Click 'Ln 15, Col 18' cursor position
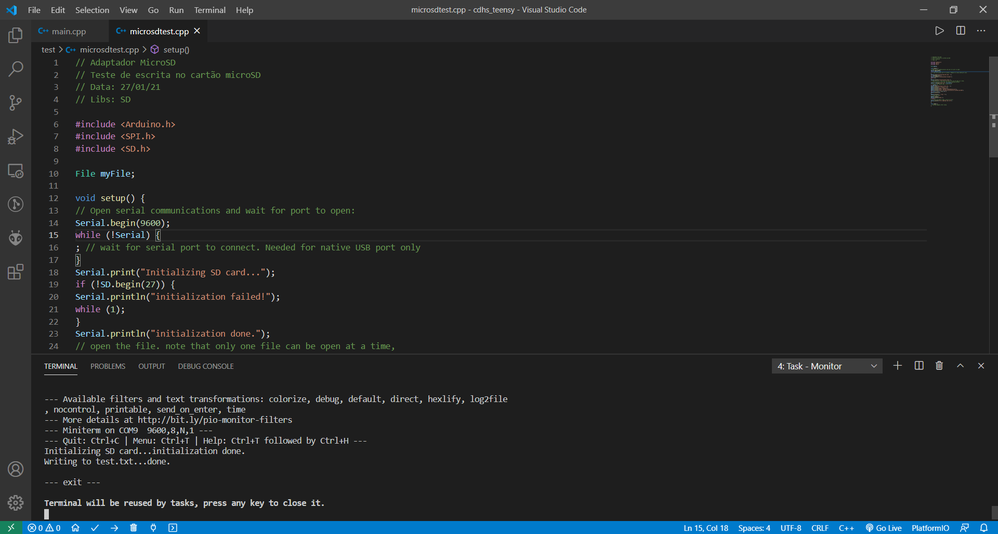998x534 pixels. pyautogui.click(x=706, y=528)
